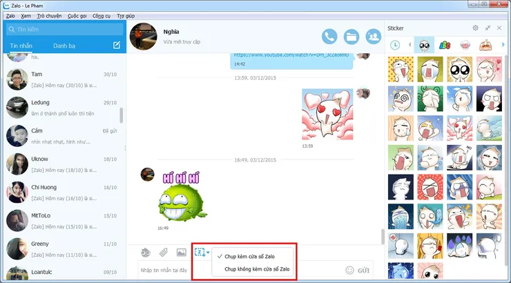Send the dark-background angry sticker in second row

click(489, 99)
